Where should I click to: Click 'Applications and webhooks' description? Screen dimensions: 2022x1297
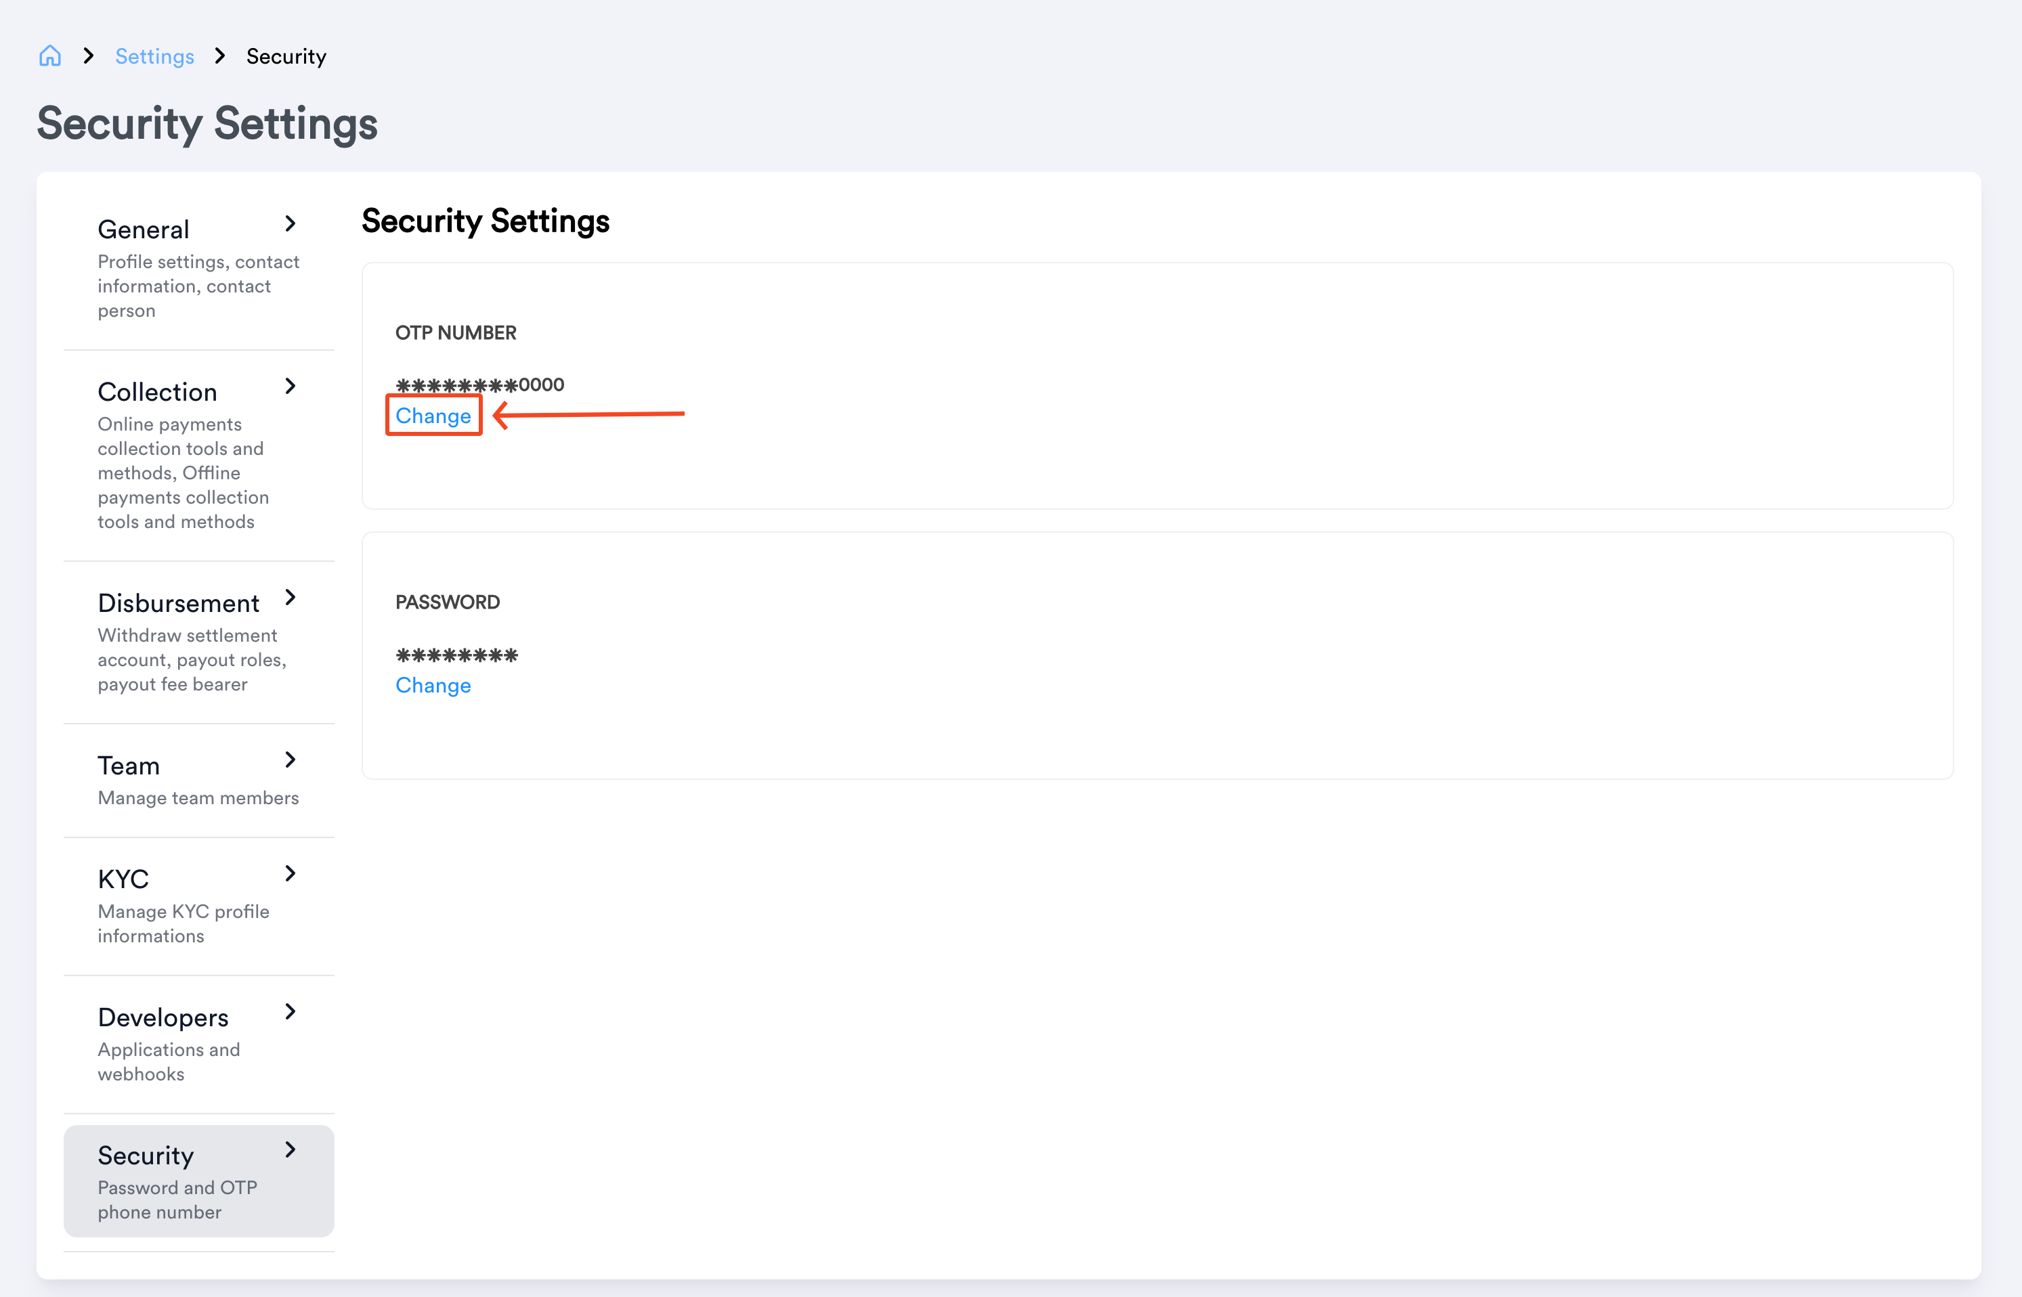coord(169,1062)
